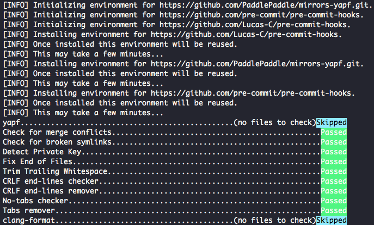Click Passed status for Detect Private Key

(333, 152)
